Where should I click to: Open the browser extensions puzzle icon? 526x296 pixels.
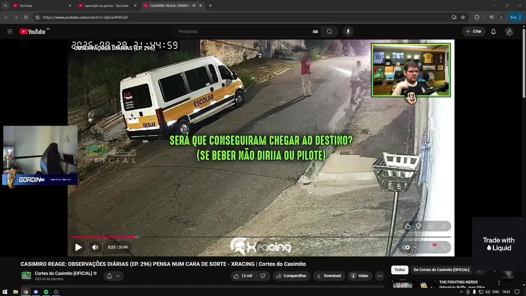pyautogui.click(x=477, y=17)
